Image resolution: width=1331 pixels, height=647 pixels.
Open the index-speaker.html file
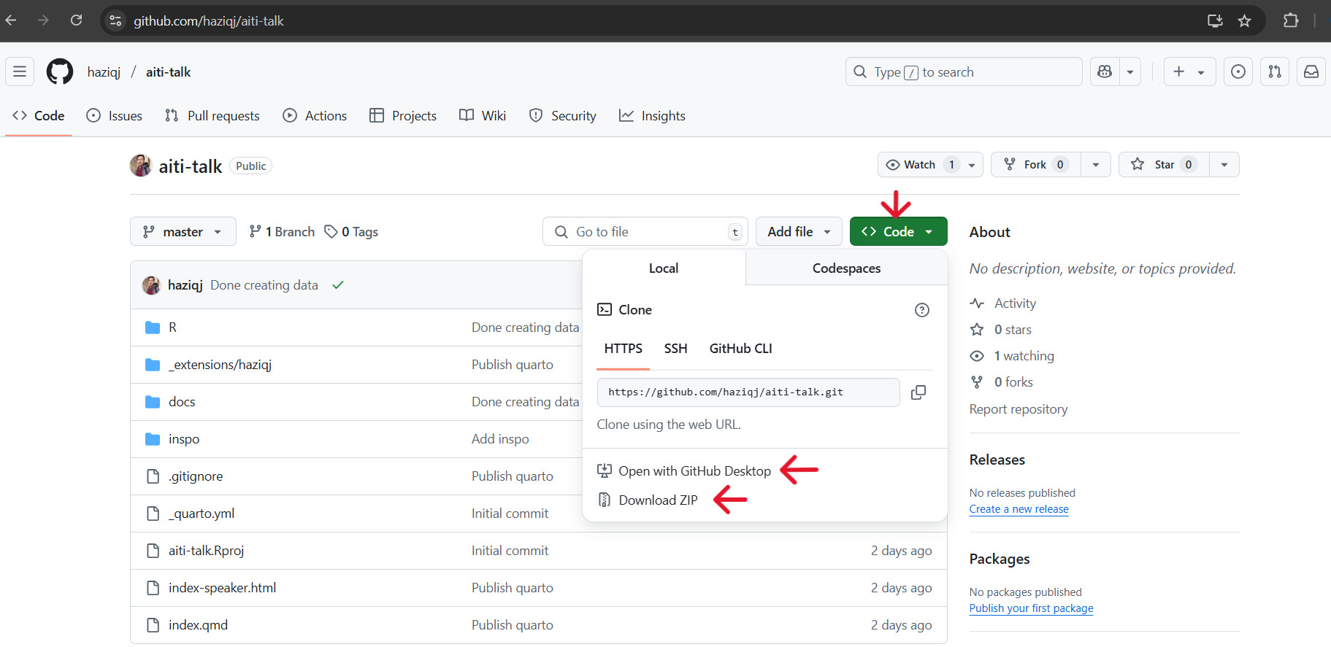coord(222,588)
